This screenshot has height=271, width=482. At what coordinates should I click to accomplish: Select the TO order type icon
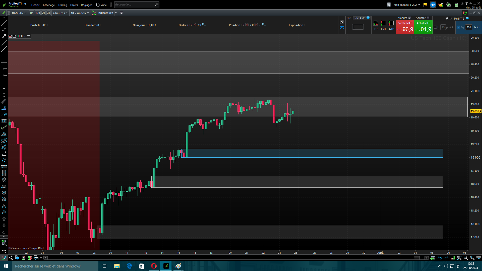coord(376,23)
